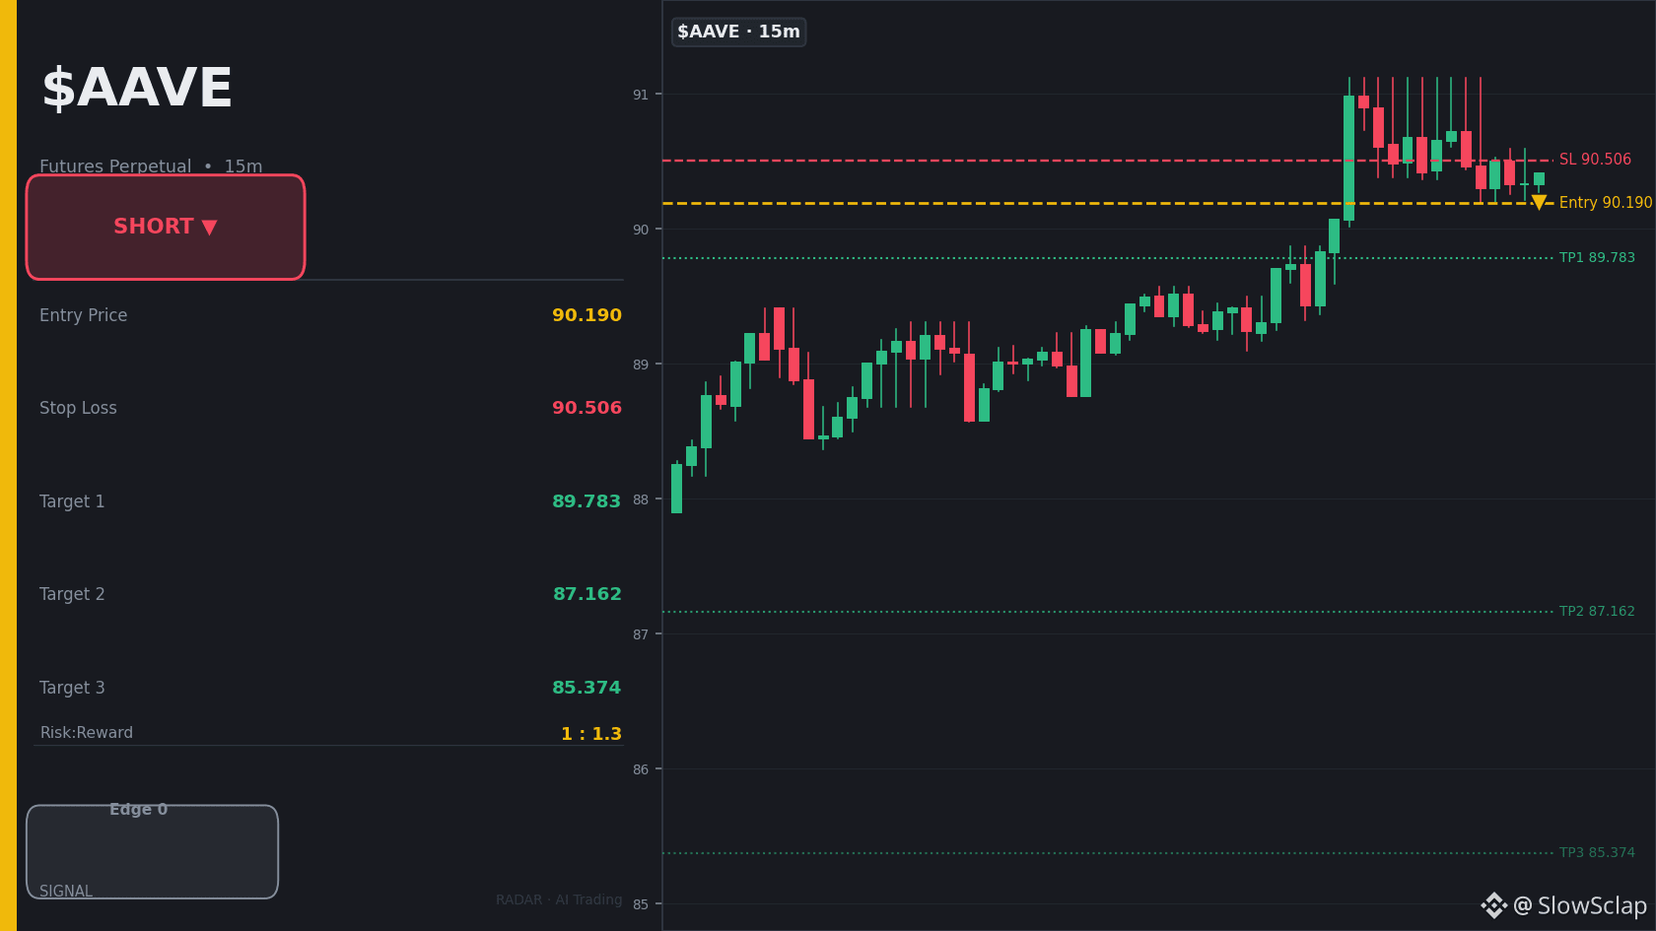Select the Target 2 value 87.162 in panel
This screenshot has height=931, width=1656.
587,594
